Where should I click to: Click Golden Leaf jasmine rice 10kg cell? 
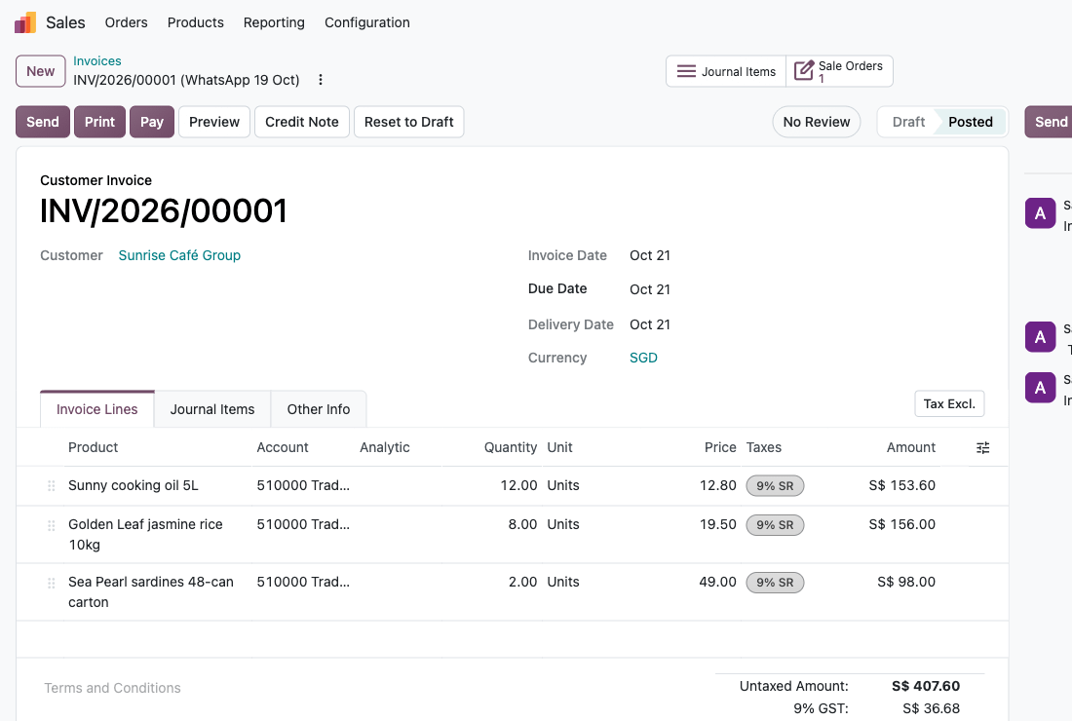click(145, 535)
